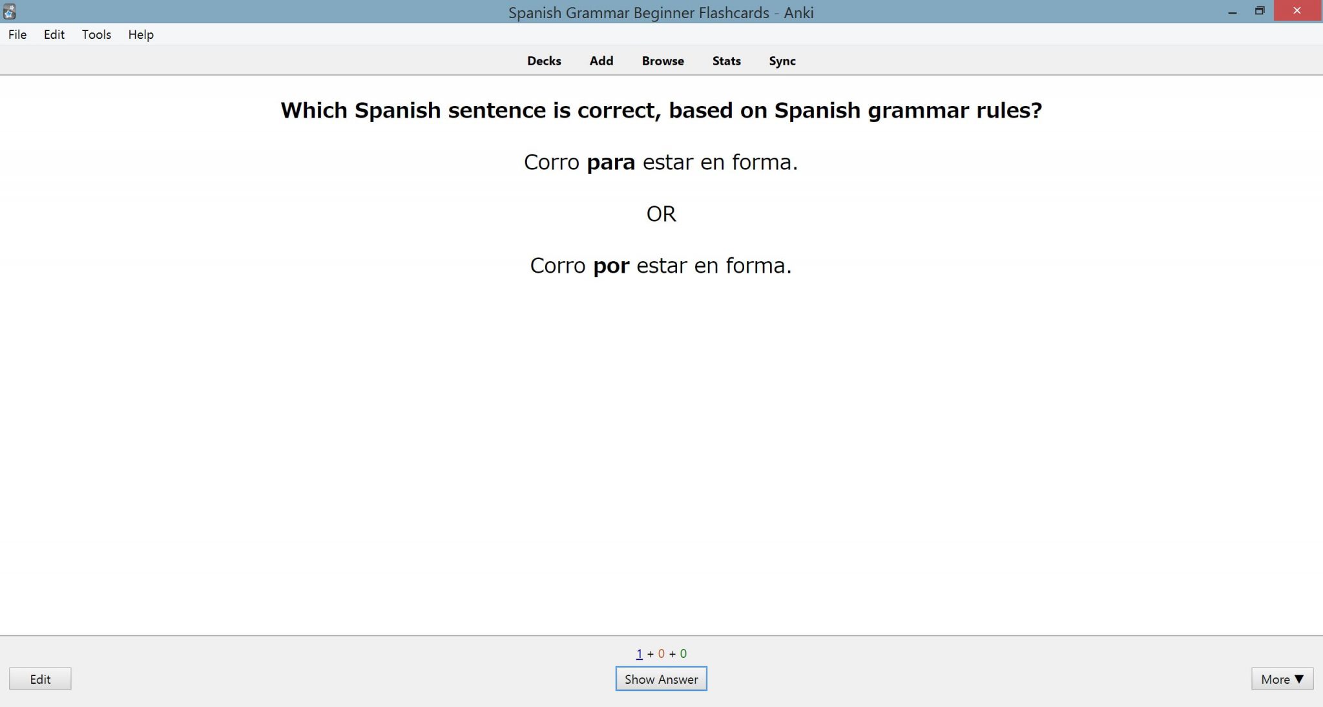Edit the current flashcard
Image resolution: width=1323 pixels, height=707 pixels.
41,679
